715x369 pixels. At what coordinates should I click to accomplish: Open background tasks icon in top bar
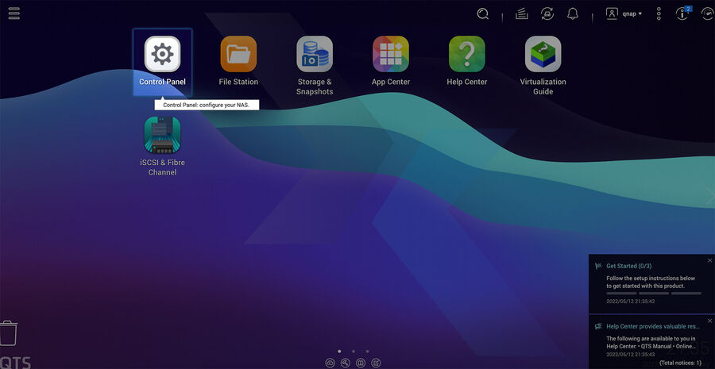tap(521, 13)
